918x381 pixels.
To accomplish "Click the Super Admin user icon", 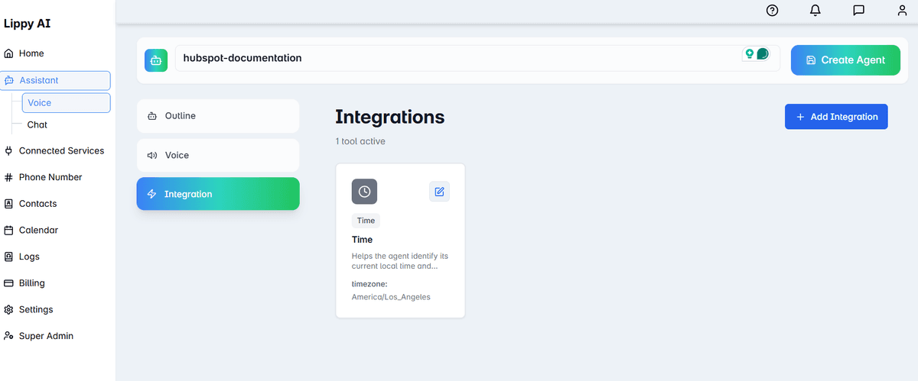I will pyautogui.click(x=9, y=336).
